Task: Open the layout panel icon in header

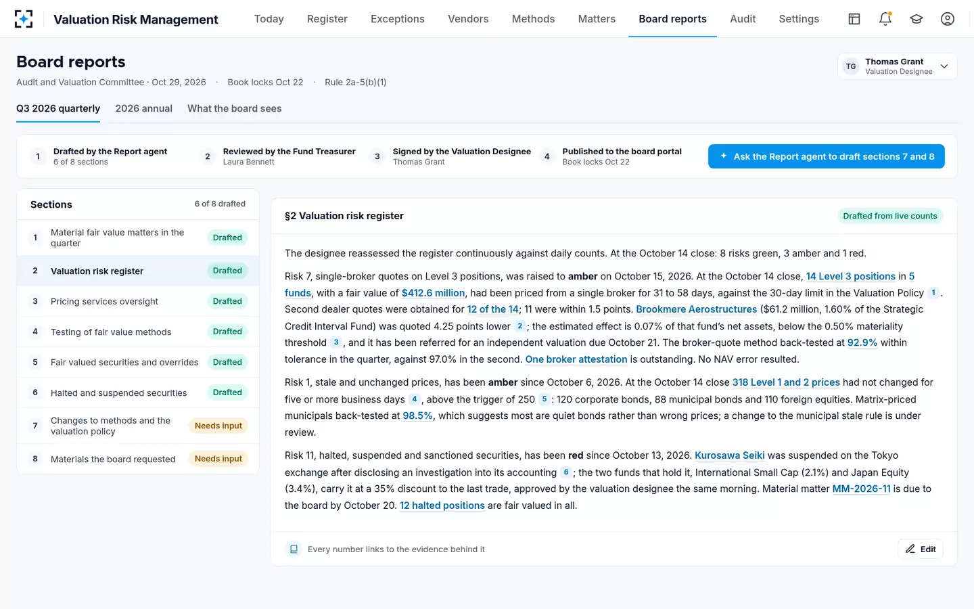Action: coord(854,19)
